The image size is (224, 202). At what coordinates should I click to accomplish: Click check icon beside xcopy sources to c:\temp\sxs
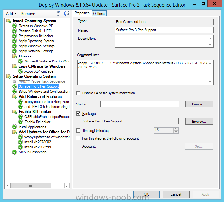click(x=21, y=102)
